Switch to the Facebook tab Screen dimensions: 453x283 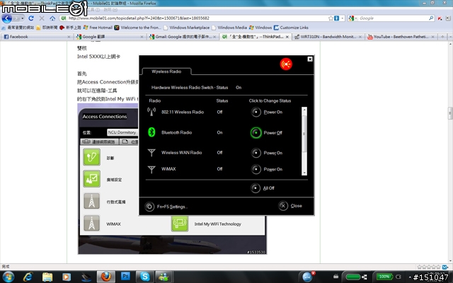36,37
